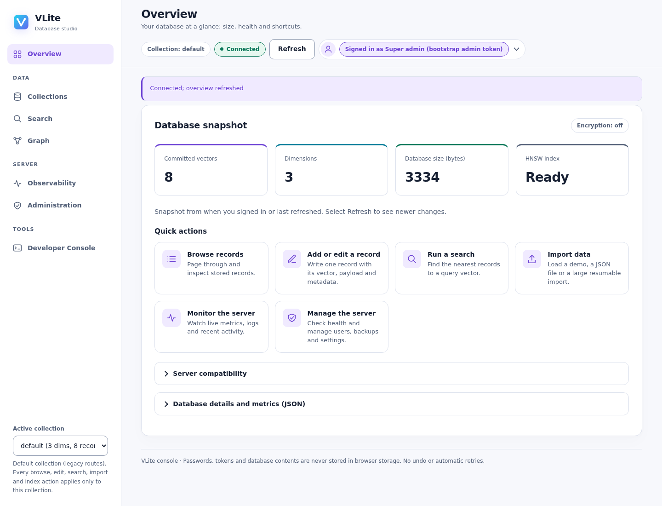Viewport: 662px width, 506px height.
Task: Click the Refresh button
Action: click(292, 49)
